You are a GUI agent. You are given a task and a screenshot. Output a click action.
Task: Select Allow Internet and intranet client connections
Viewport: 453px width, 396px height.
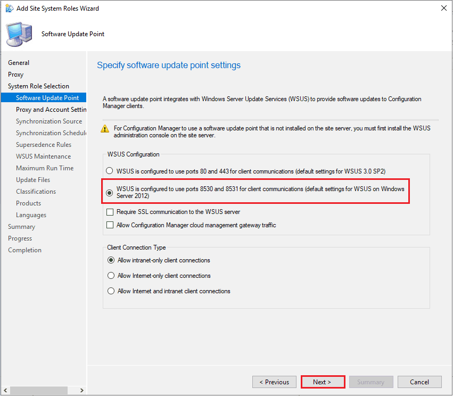tap(111, 291)
